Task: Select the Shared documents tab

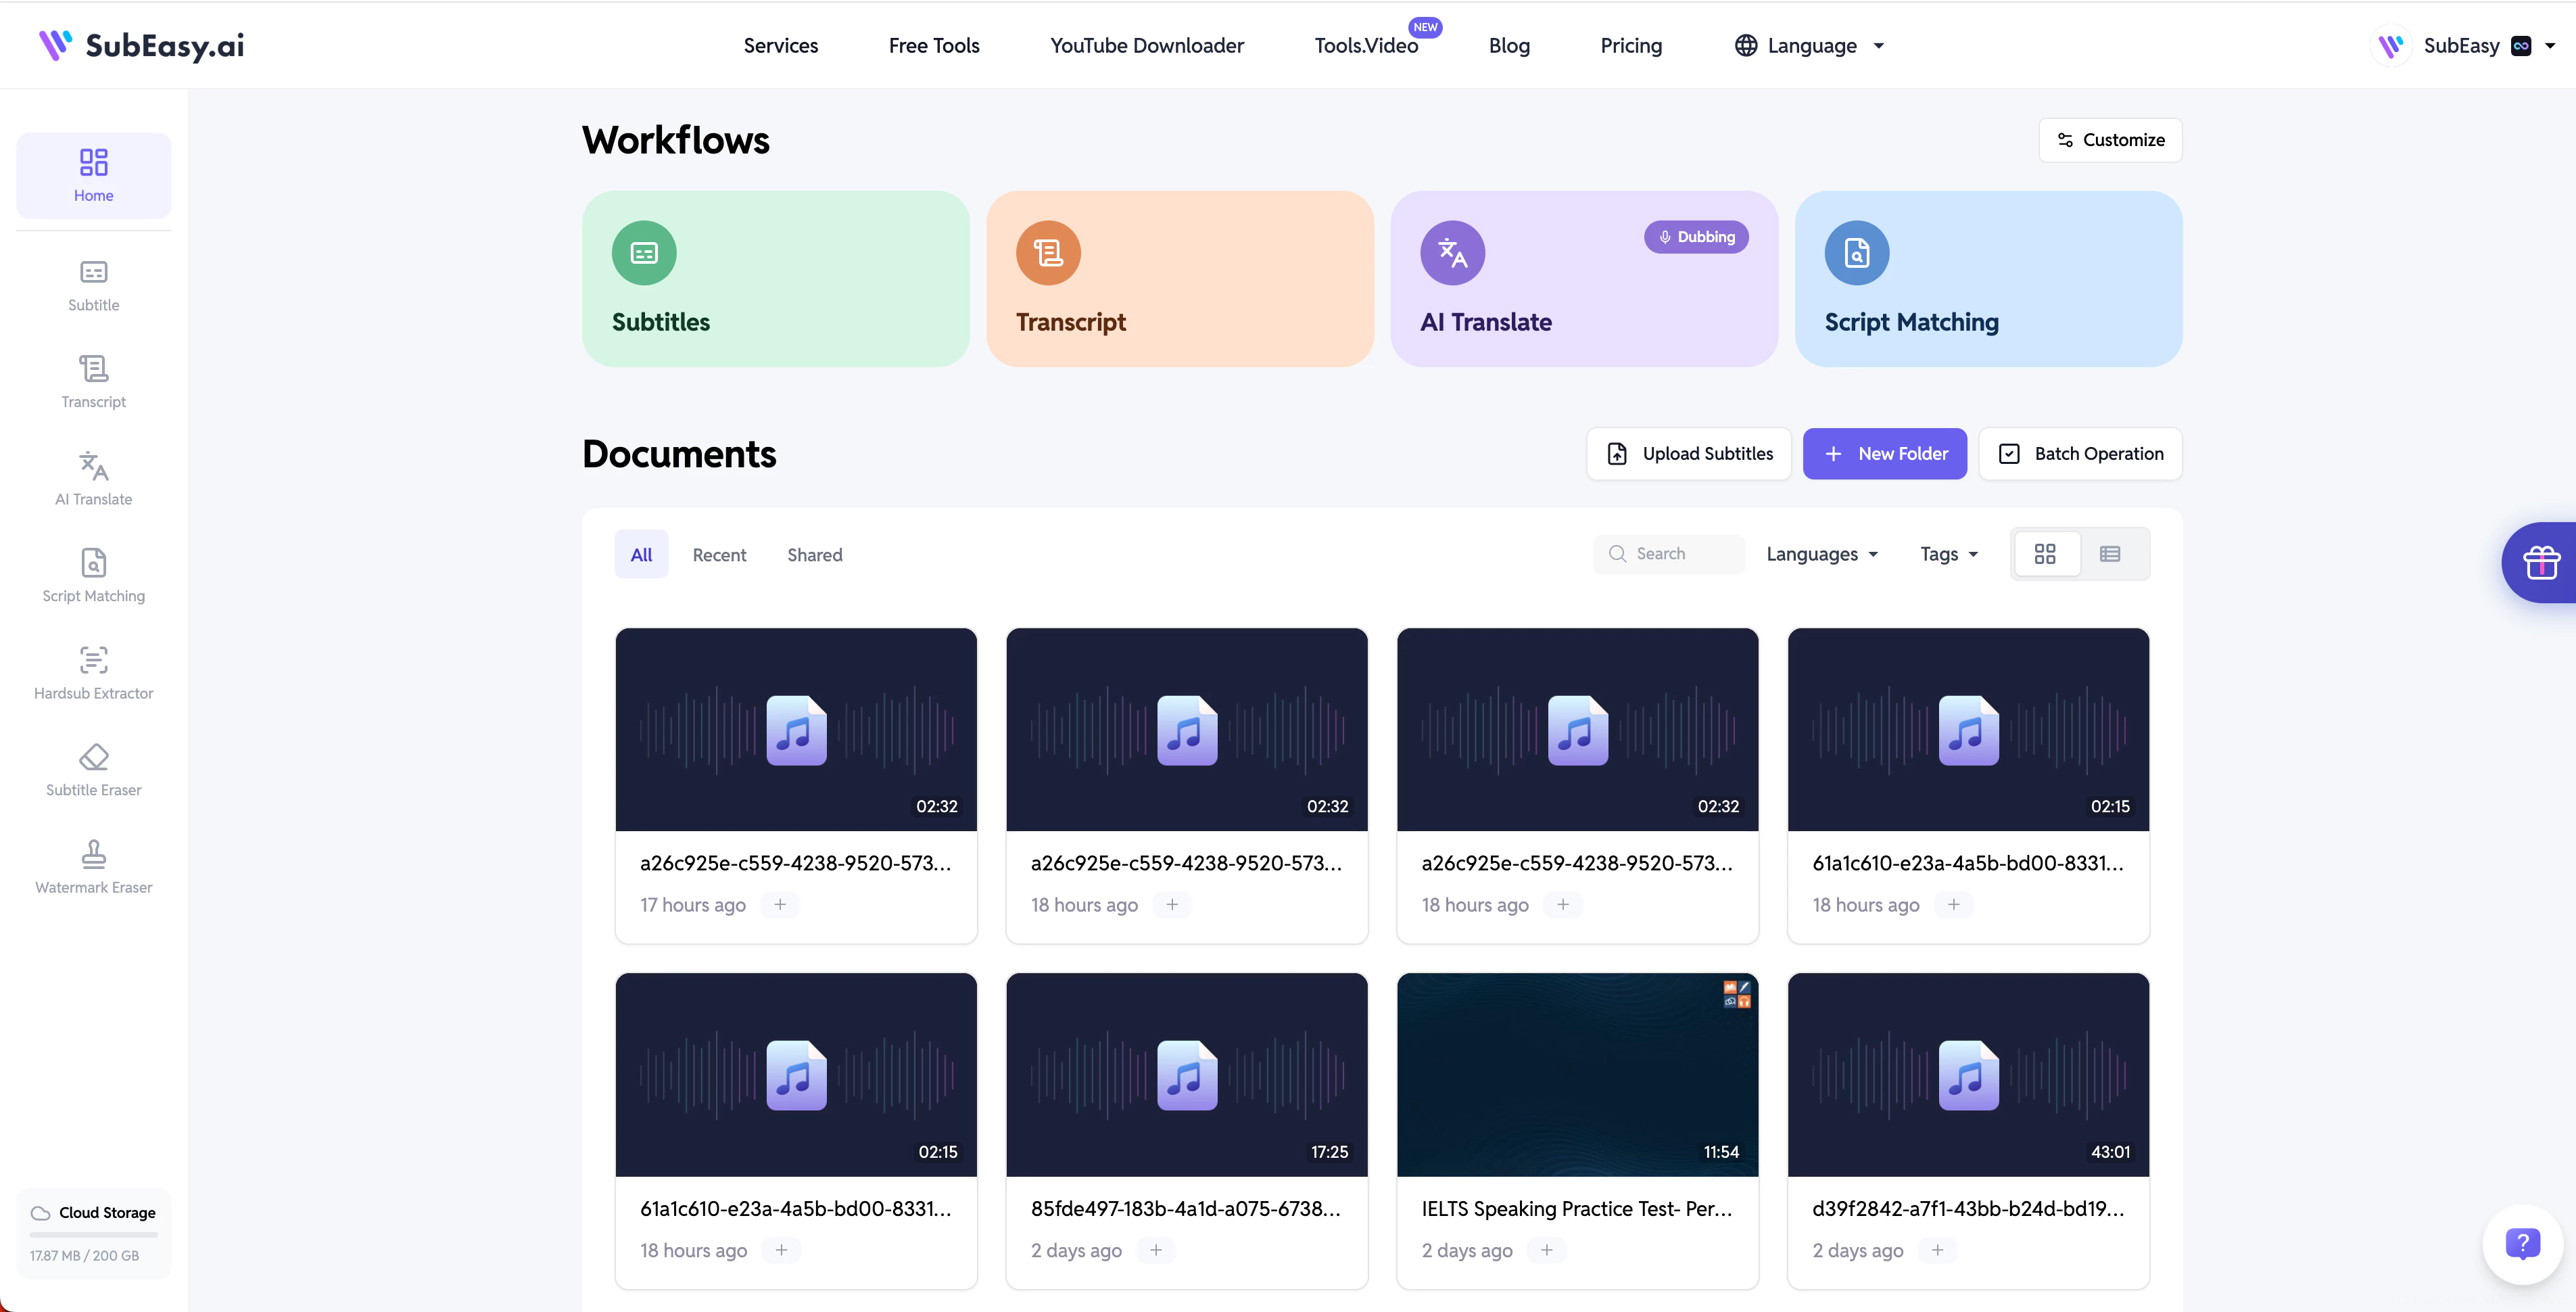Action: point(814,555)
